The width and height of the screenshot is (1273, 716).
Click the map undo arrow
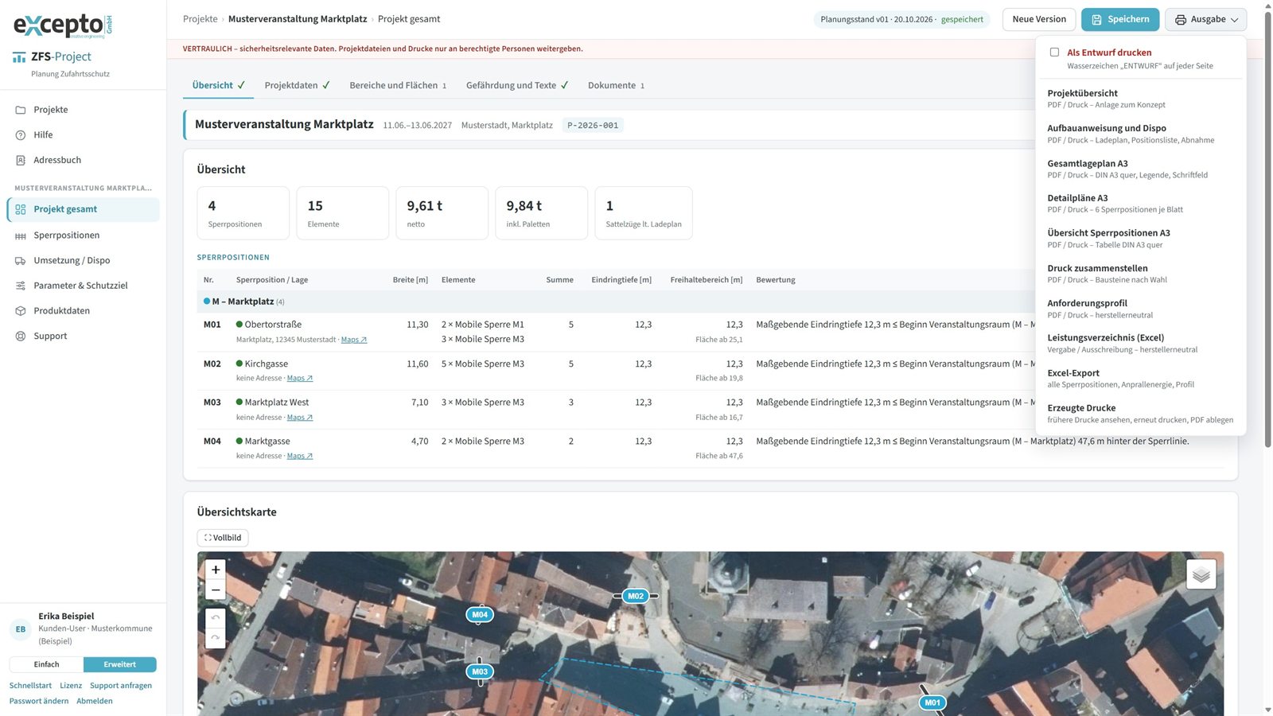(x=216, y=618)
